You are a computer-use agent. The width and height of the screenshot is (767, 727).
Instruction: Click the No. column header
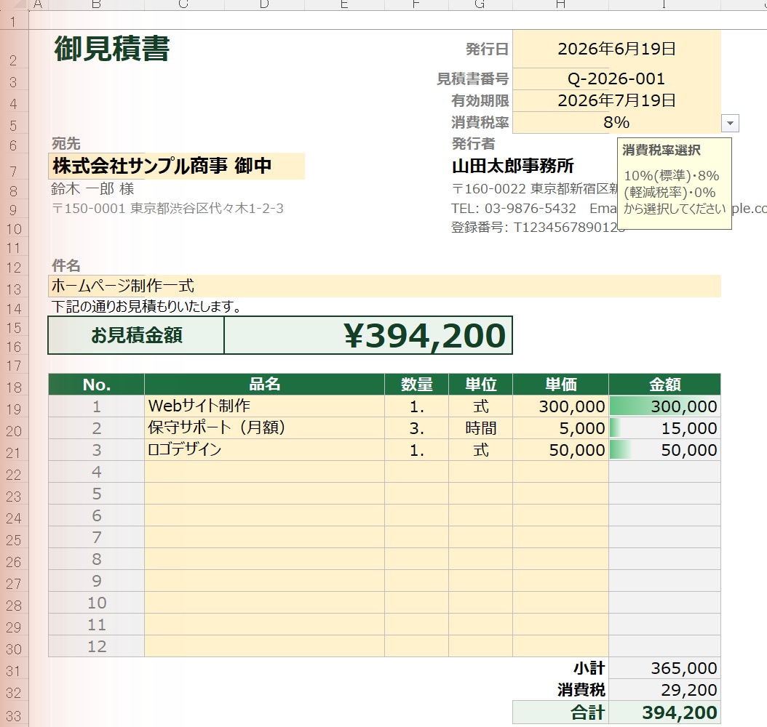click(x=96, y=385)
